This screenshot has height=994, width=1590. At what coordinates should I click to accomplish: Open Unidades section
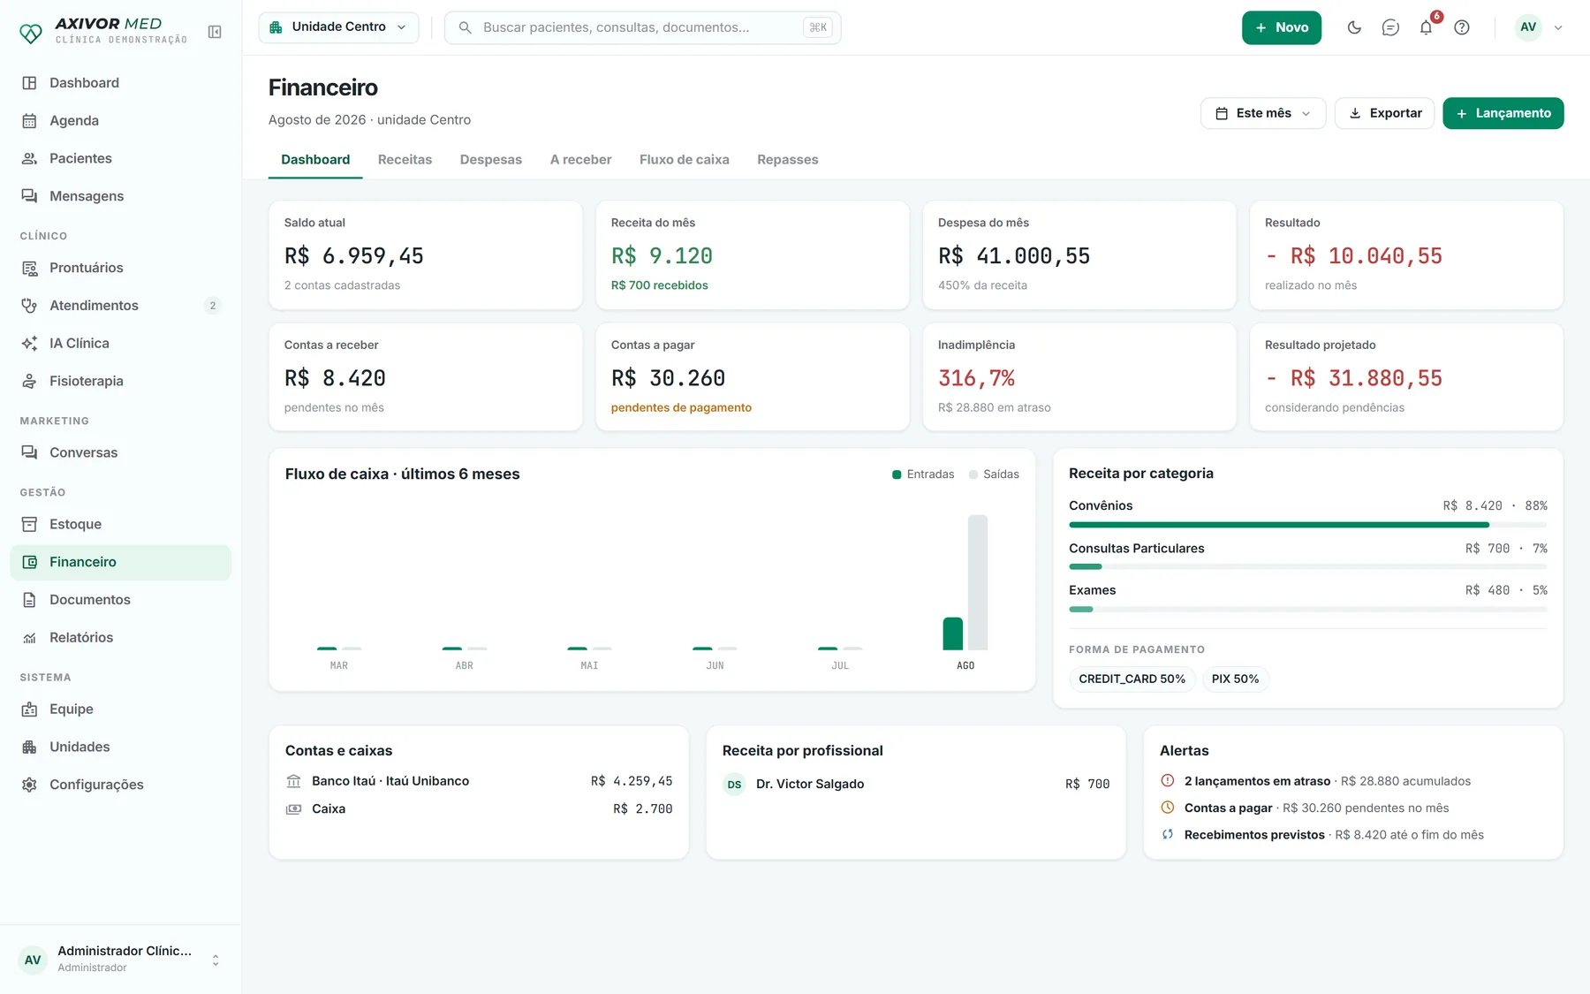point(120,747)
